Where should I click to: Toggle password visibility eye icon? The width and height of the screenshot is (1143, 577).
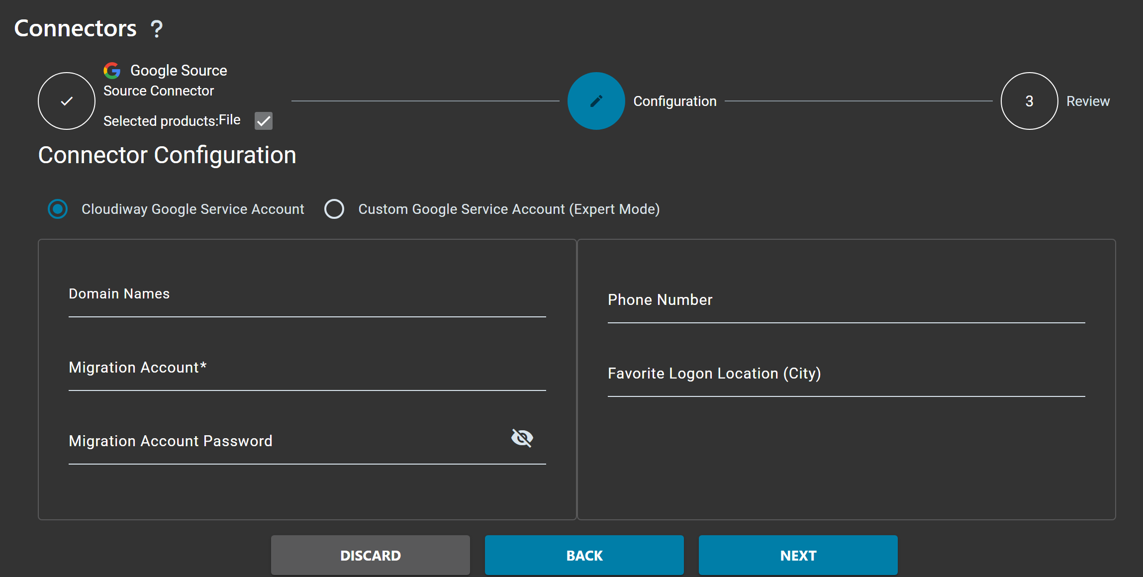522,438
